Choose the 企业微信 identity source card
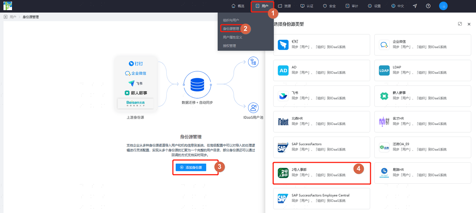The image size is (476, 213). pyautogui.click(x=423, y=45)
